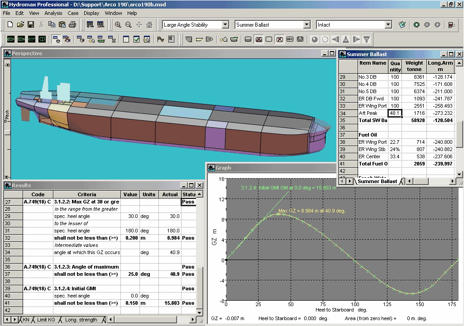Viewport: 464px width, 326px height.
Task: Click the Home view house icon
Action: [x=149, y=25]
